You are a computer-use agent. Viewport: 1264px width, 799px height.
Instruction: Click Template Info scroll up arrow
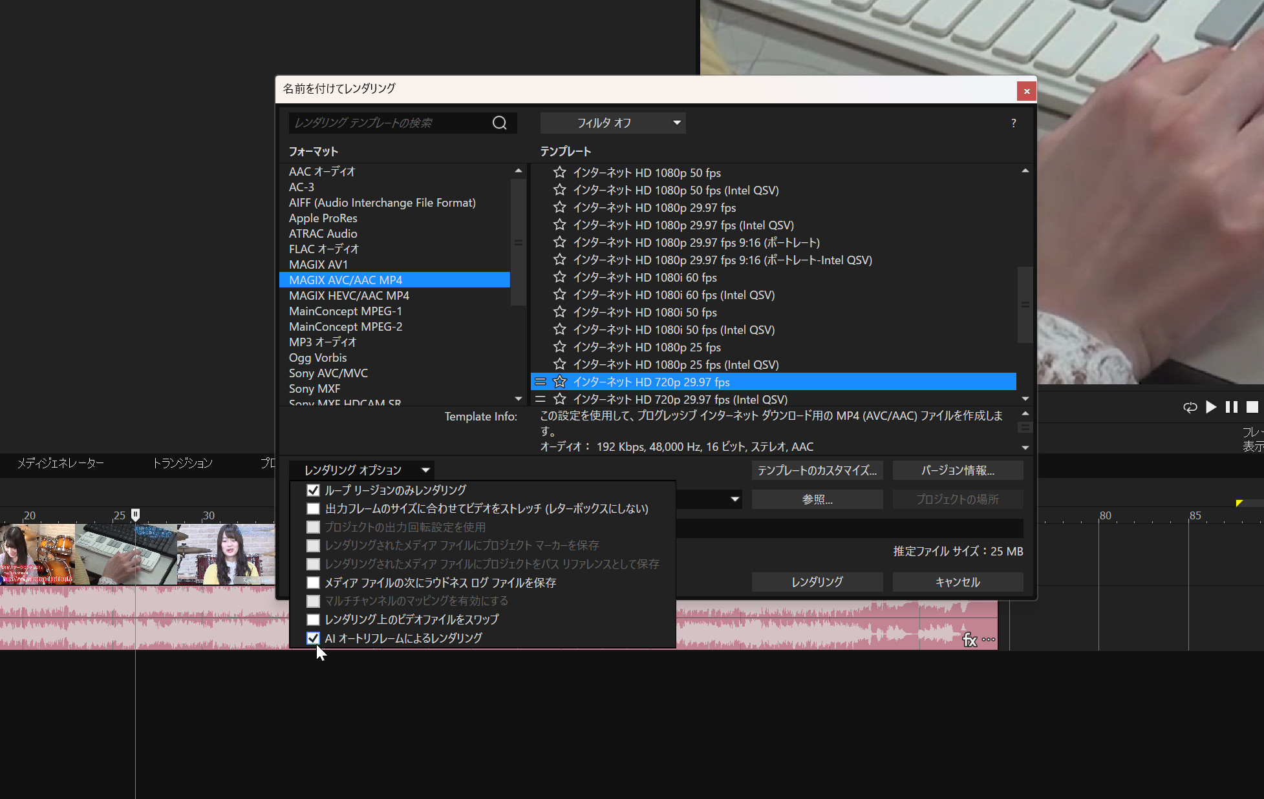tap(1025, 413)
